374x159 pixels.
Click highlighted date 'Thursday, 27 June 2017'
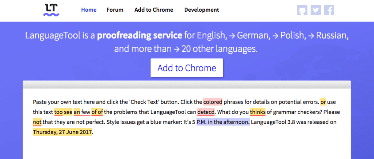pyautogui.click(x=62, y=132)
